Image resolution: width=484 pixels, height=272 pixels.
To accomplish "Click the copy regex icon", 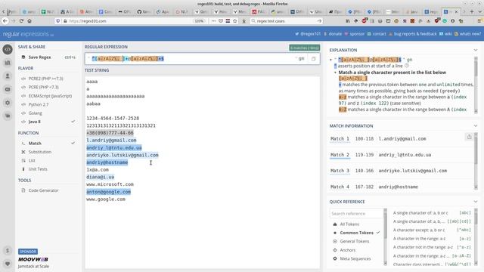I will pyautogui.click(x=313, y=59).
